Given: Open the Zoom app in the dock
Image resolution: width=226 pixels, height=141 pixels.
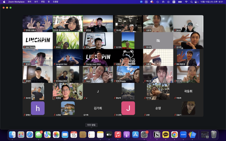Looking at the screenshot, I should (x=183, y=134).
